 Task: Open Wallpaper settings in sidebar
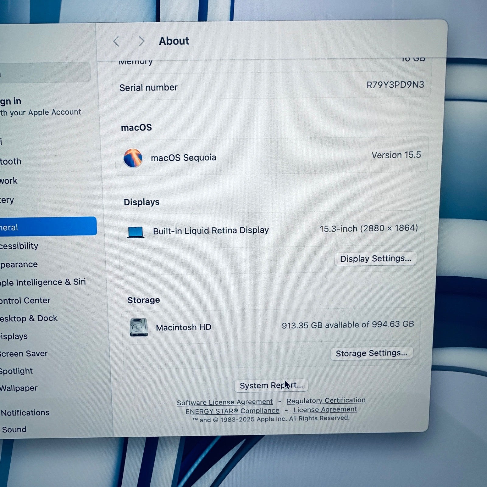point(19,388)
